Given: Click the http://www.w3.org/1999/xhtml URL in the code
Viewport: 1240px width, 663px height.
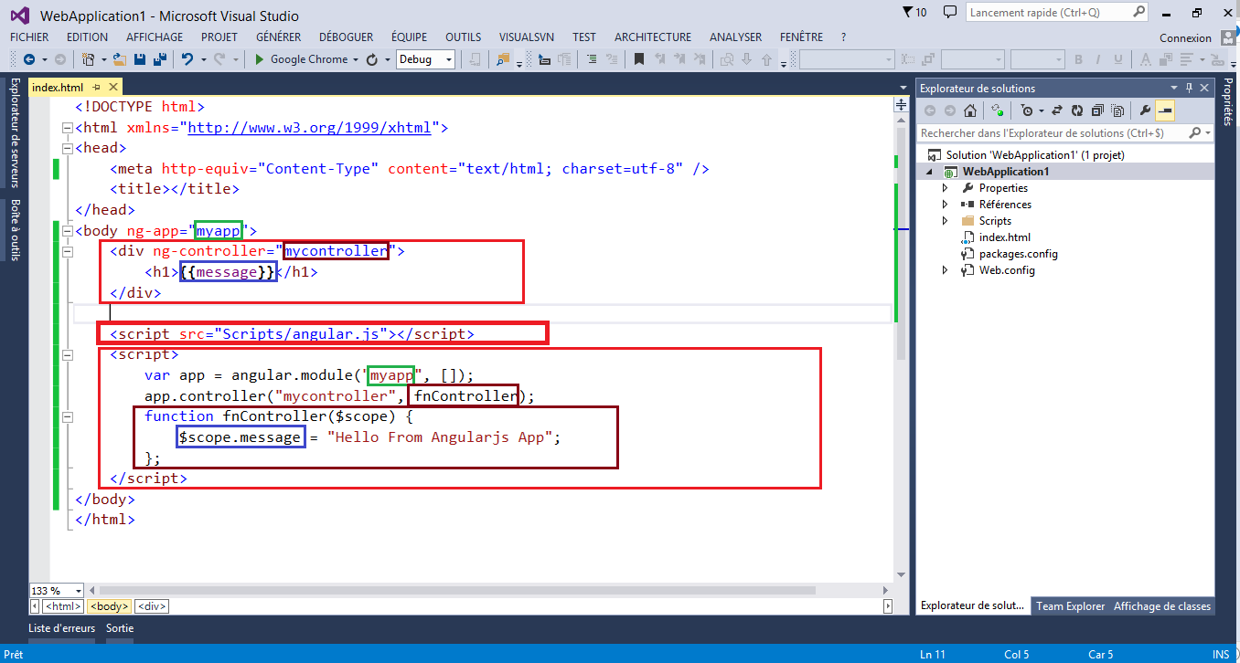Looking at the screenshot, I should pyautogui.click(x=309, y=128).
